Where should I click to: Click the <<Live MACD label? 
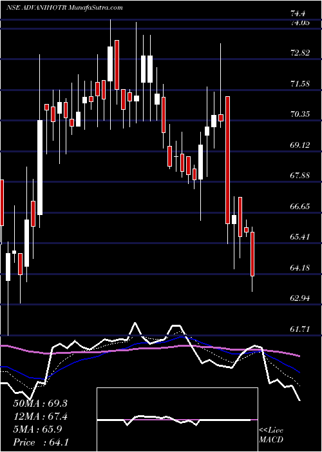[271, 435]
